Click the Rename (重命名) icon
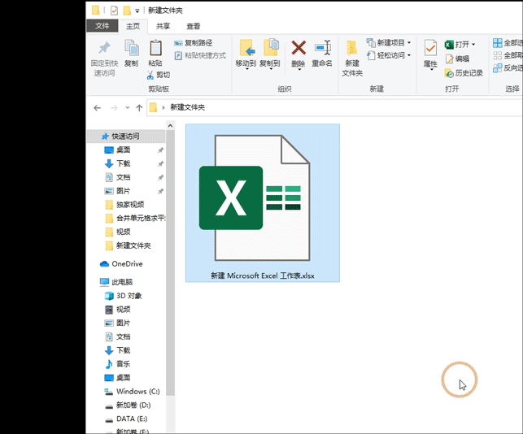 click(323, 48)
